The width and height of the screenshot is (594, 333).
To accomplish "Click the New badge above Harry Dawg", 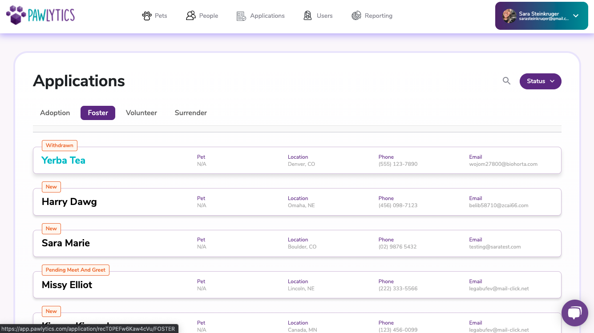I will (x=51, y=187).
